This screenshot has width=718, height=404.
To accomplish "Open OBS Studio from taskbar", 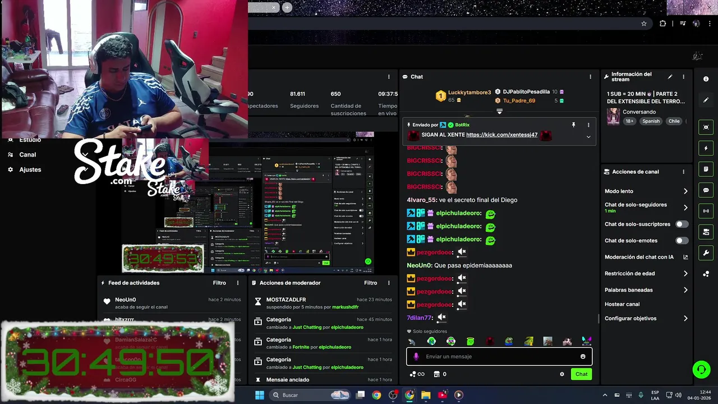I will [393, 395].
